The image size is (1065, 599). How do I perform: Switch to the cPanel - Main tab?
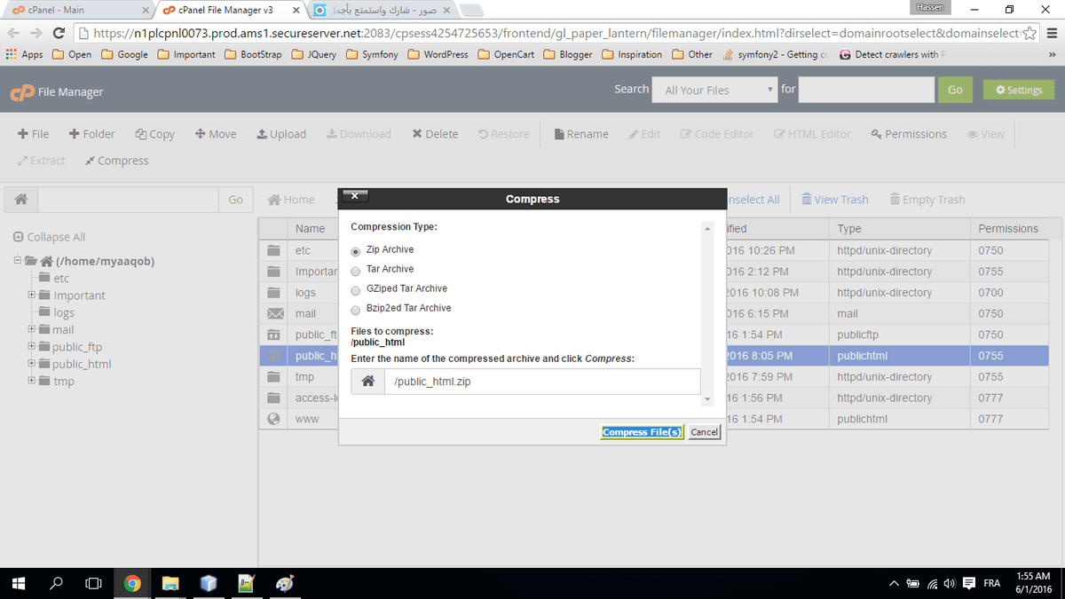pos(77,10)
